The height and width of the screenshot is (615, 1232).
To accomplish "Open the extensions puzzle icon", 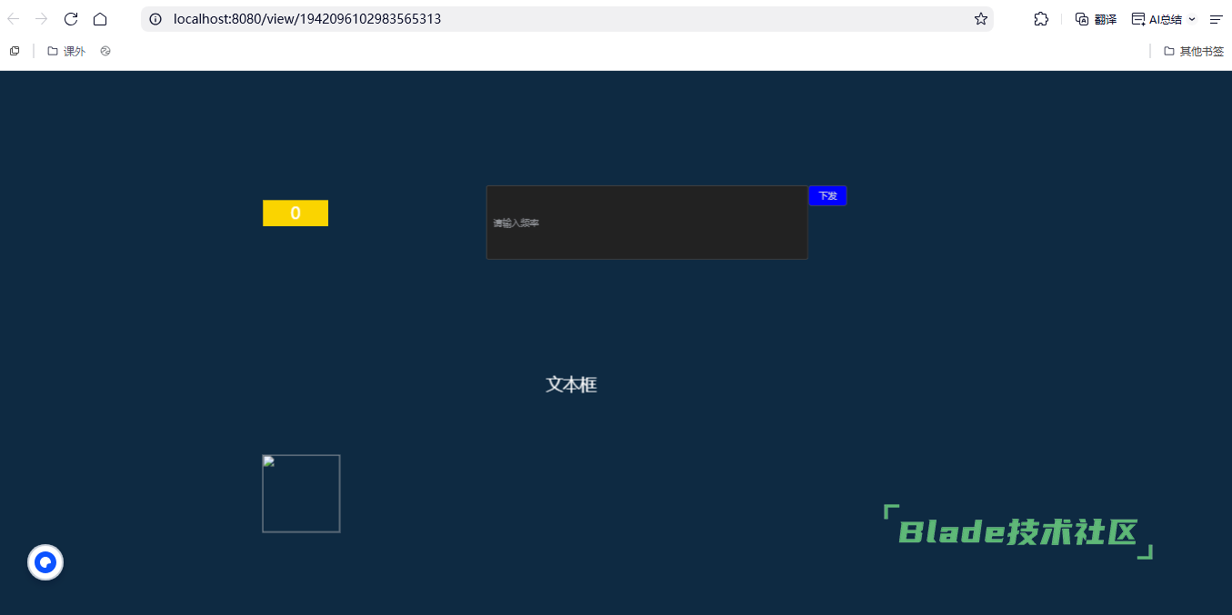I will tap(1041, 19).
